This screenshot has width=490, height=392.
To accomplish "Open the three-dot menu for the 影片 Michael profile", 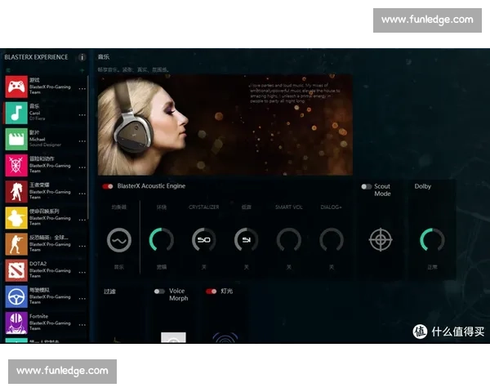I will point(82,141).
